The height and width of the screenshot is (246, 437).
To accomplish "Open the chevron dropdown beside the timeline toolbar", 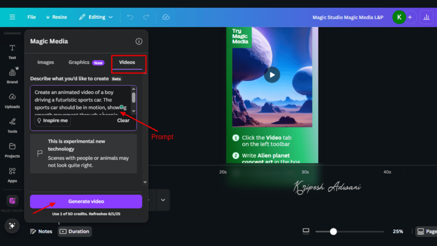I will click(162, 199).
